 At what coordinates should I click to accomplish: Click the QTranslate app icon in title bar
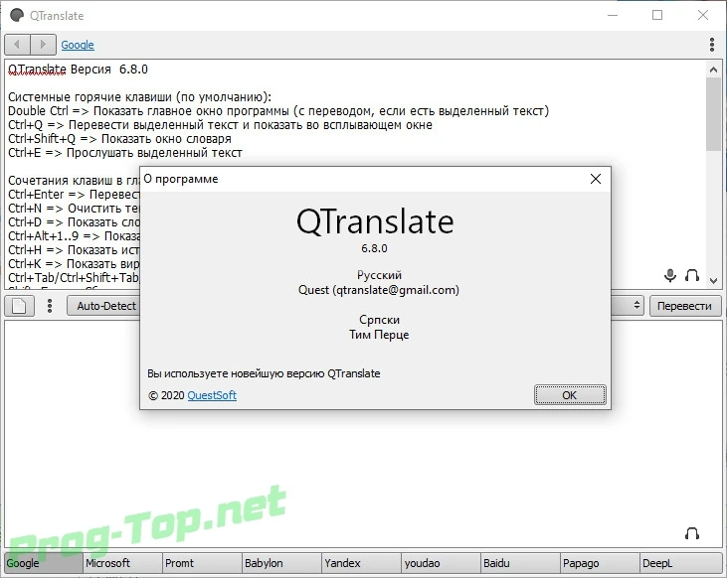(17, 15)
